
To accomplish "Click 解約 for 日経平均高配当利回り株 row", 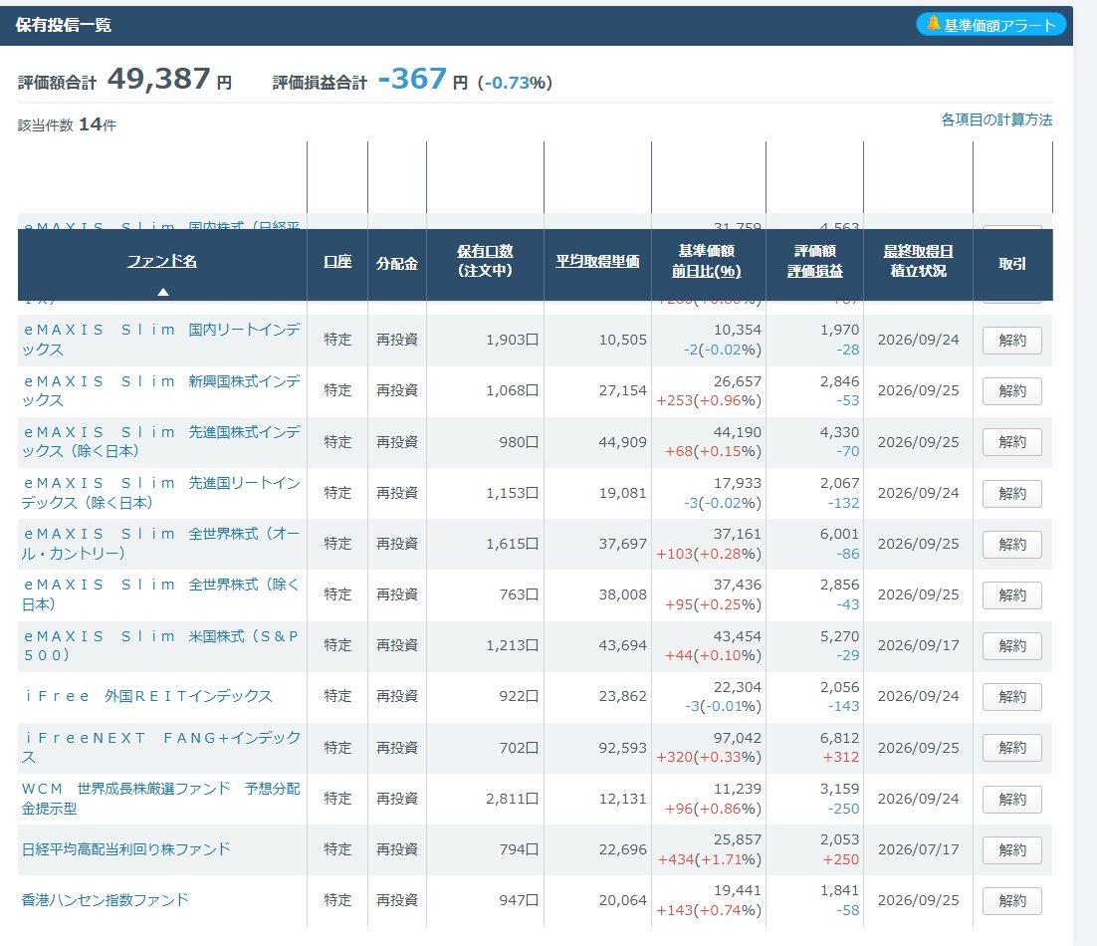I will pos(1011,850).
